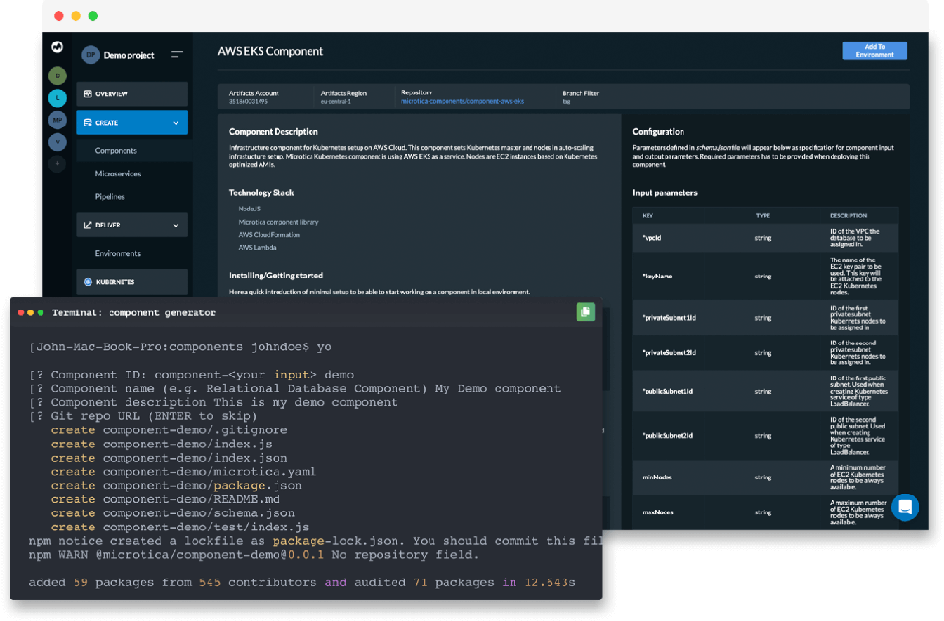Click the 'Input parameters' heading

(665, 193)
